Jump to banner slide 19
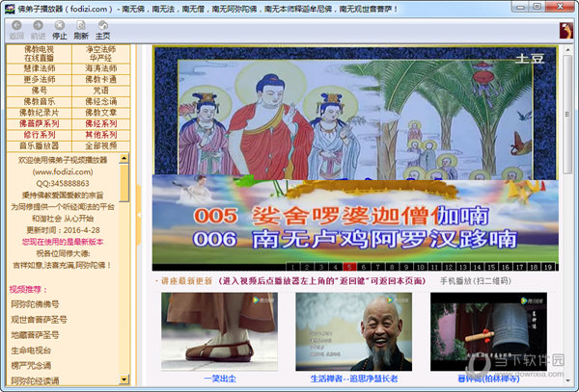579x392 pixels. coord(548,267)
